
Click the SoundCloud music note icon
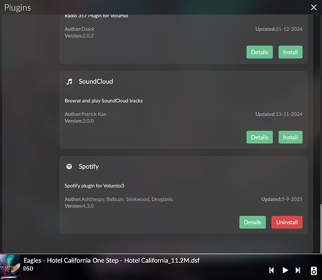tap(69, 82)
